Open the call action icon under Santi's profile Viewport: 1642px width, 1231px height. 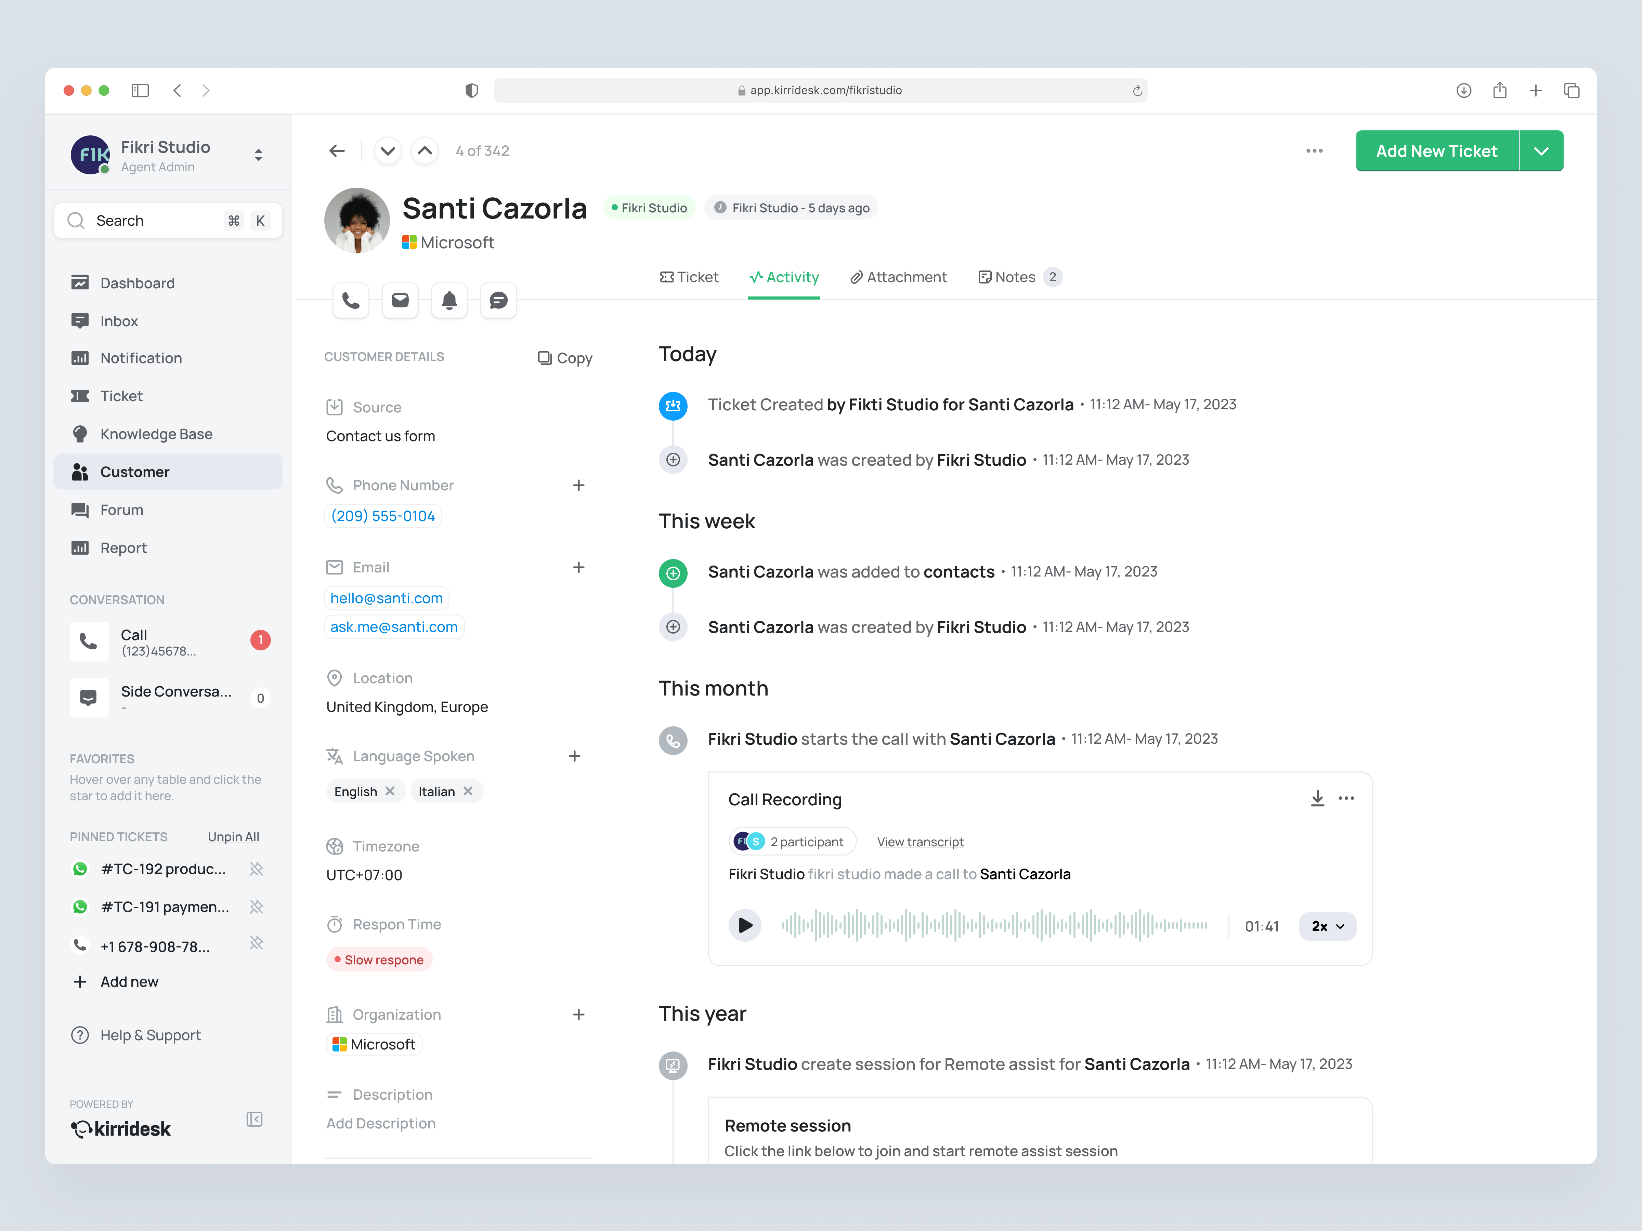350,300
